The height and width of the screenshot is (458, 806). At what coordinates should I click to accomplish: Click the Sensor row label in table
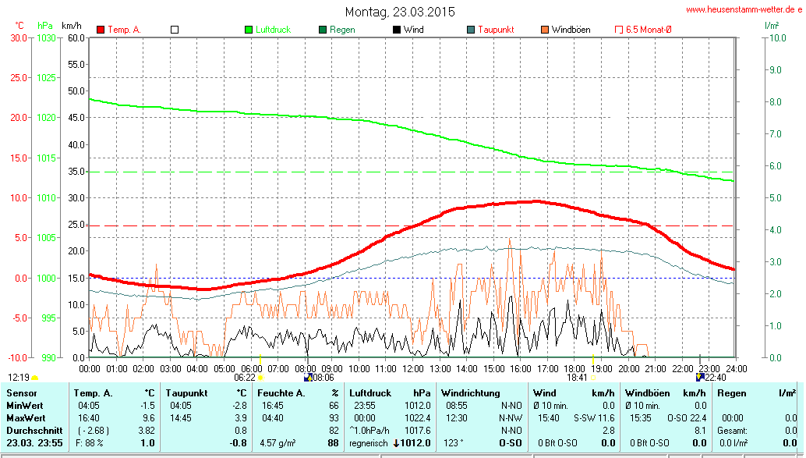(21, 393)
